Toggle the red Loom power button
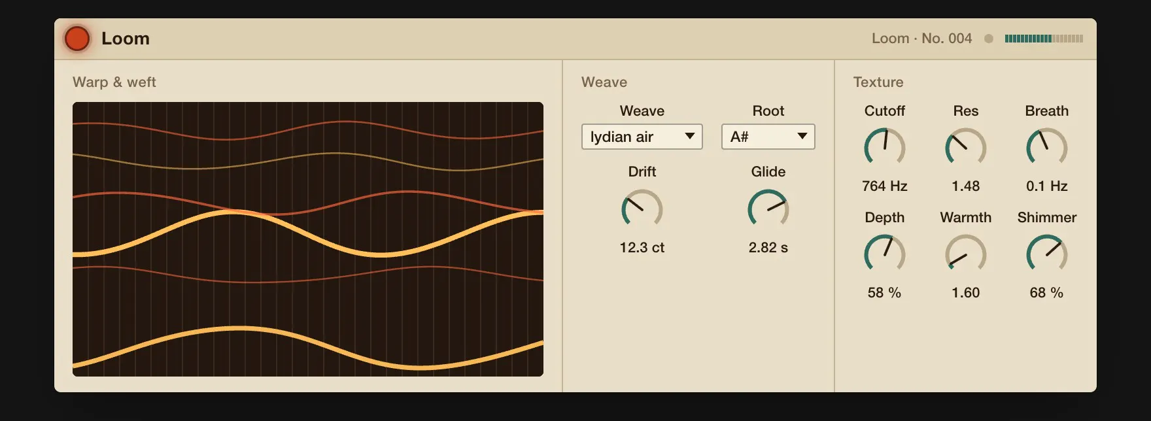The width and height of the screenshot is (1151, 421). [77, 39]
